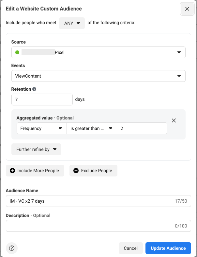This screenshot has height=257, width=197.
Task: Open the ANY criteria match dropdown
Action: (72, 23)
